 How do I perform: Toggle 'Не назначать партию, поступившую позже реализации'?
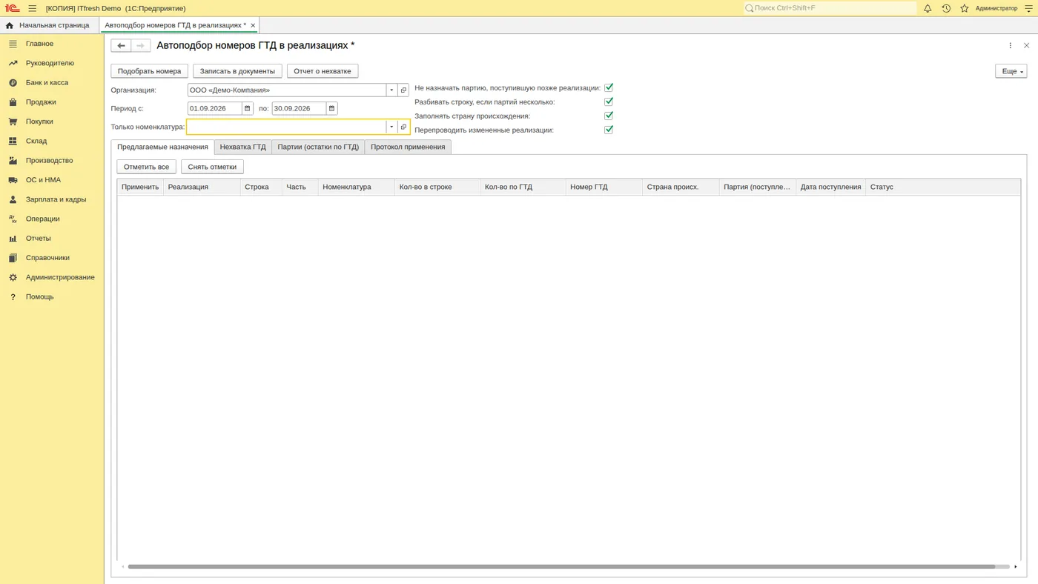(x=609, y=87)
